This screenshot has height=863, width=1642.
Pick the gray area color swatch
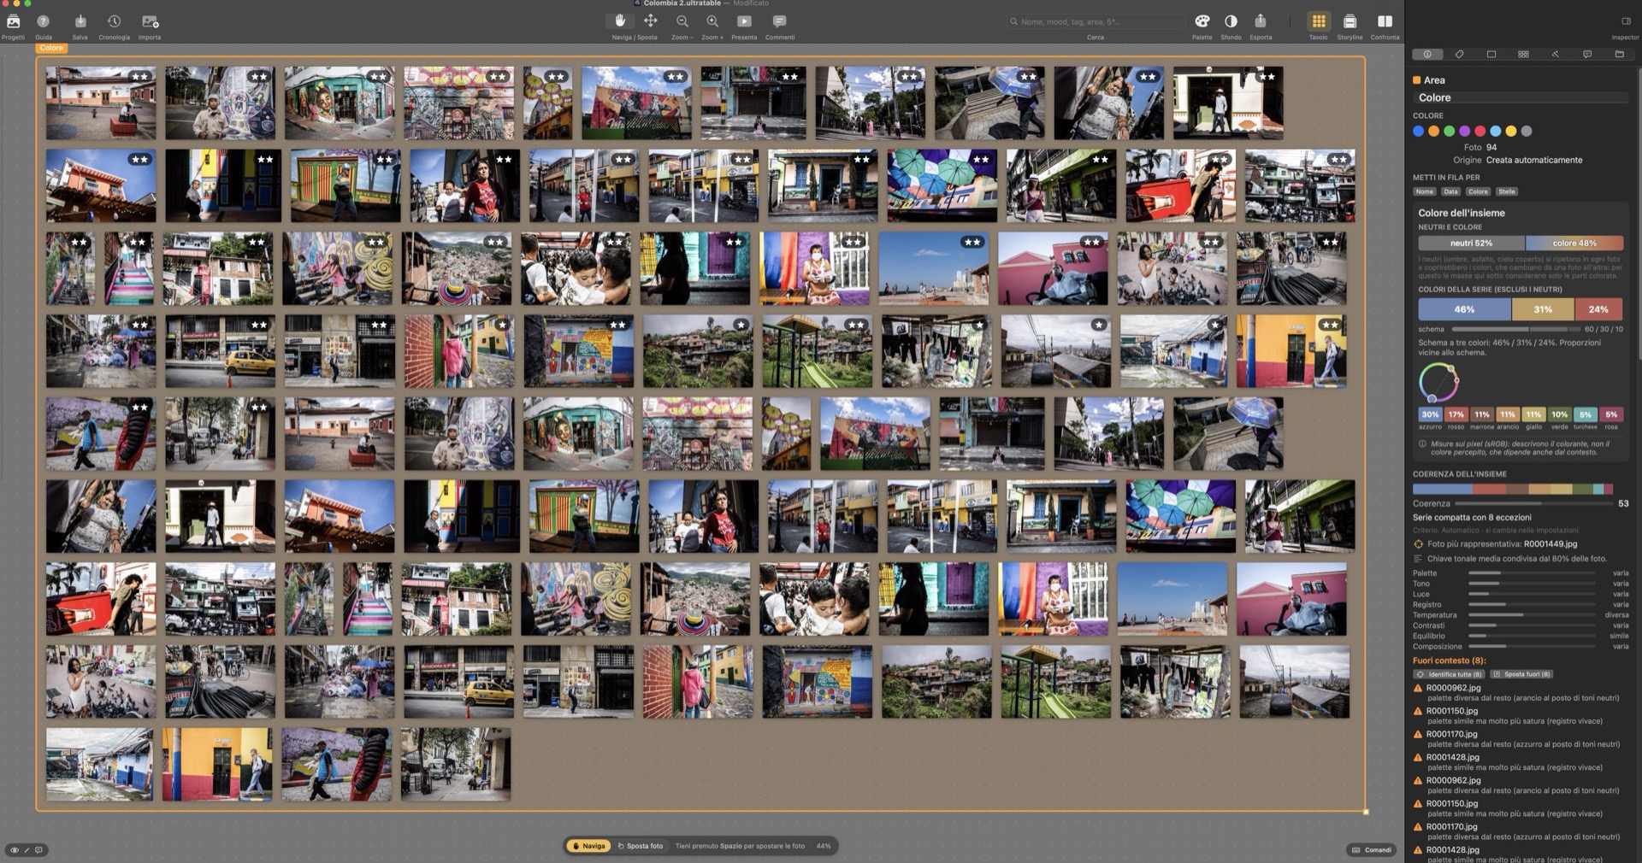click(x=1527, y=131)
